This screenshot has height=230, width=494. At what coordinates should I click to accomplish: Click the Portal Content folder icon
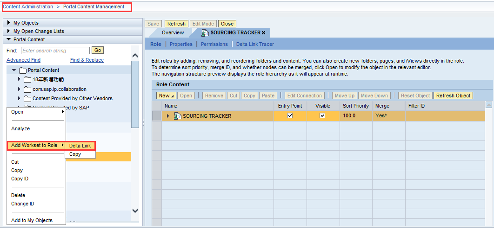(23, 70)
